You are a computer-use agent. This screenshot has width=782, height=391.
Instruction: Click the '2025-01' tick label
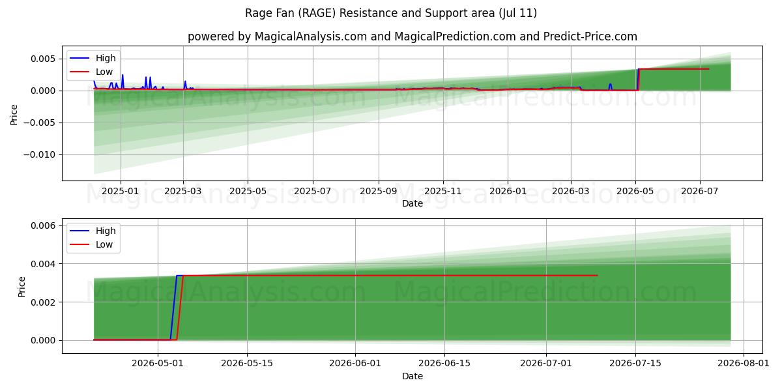121,192
